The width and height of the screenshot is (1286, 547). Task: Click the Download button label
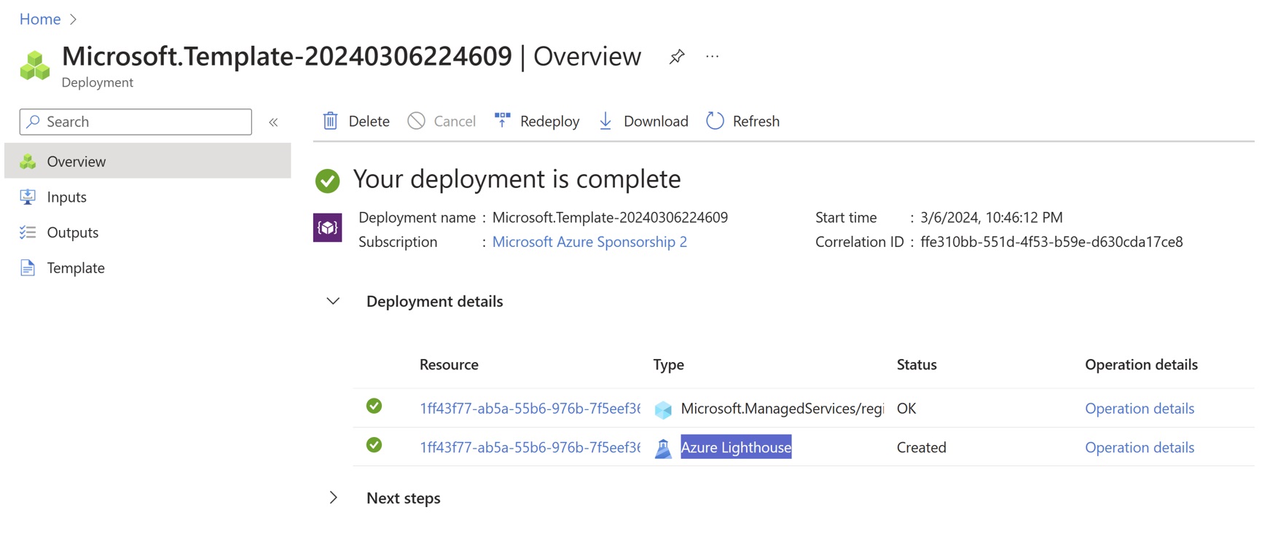656,121
